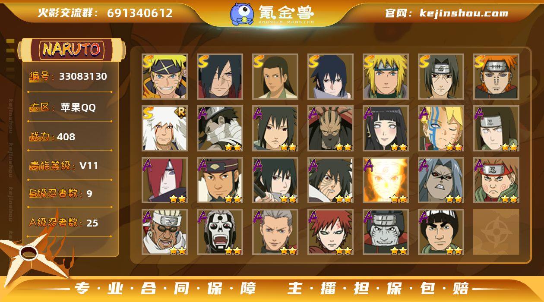
Task: Click the Khorium Monster logo mascot
Action: (x=242, y=13)
